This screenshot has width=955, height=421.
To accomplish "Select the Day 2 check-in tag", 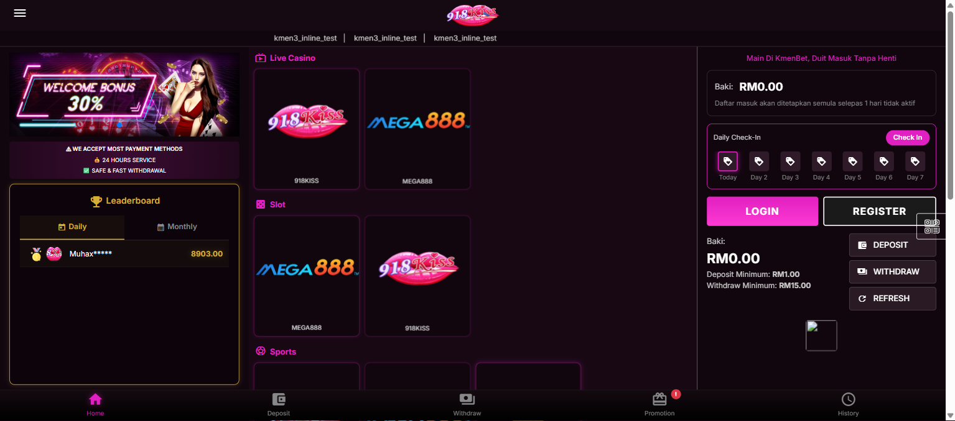I will click(758, 162).
